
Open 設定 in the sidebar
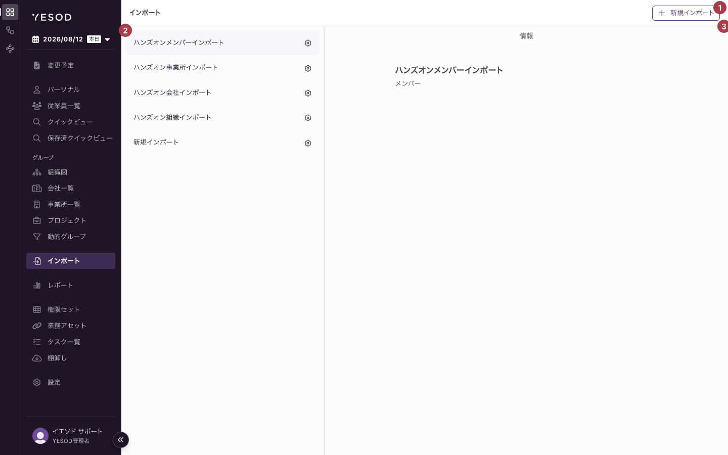[71, 382]
